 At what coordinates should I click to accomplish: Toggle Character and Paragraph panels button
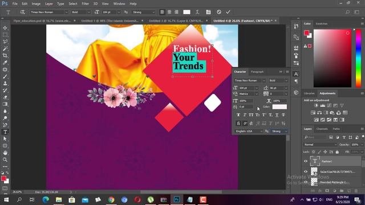[x=208, y=12]
